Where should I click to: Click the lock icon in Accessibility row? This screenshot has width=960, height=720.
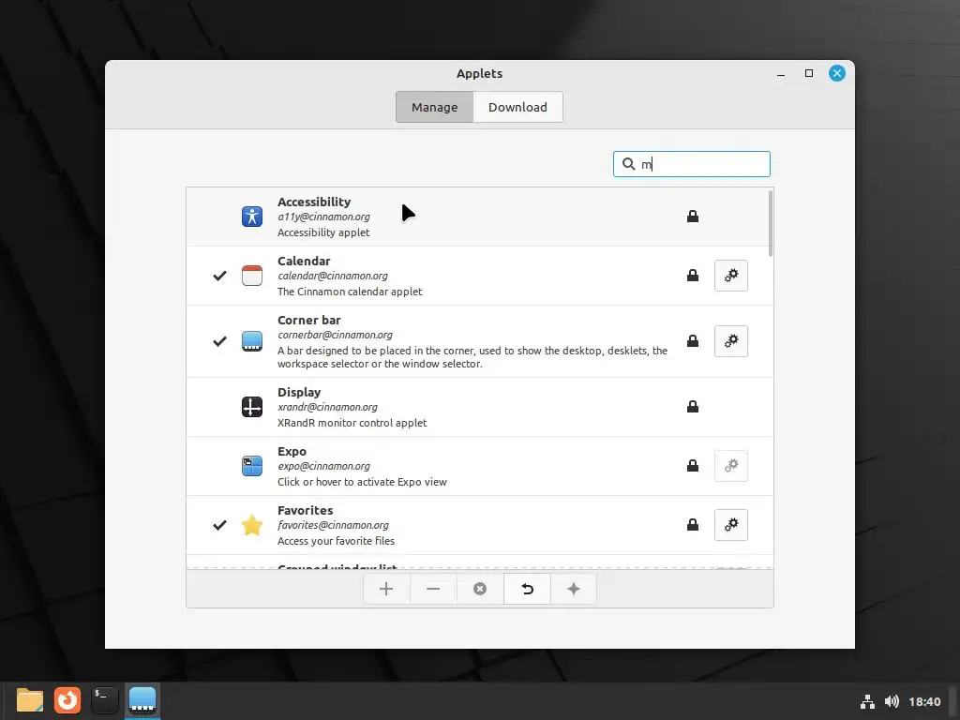693,217
